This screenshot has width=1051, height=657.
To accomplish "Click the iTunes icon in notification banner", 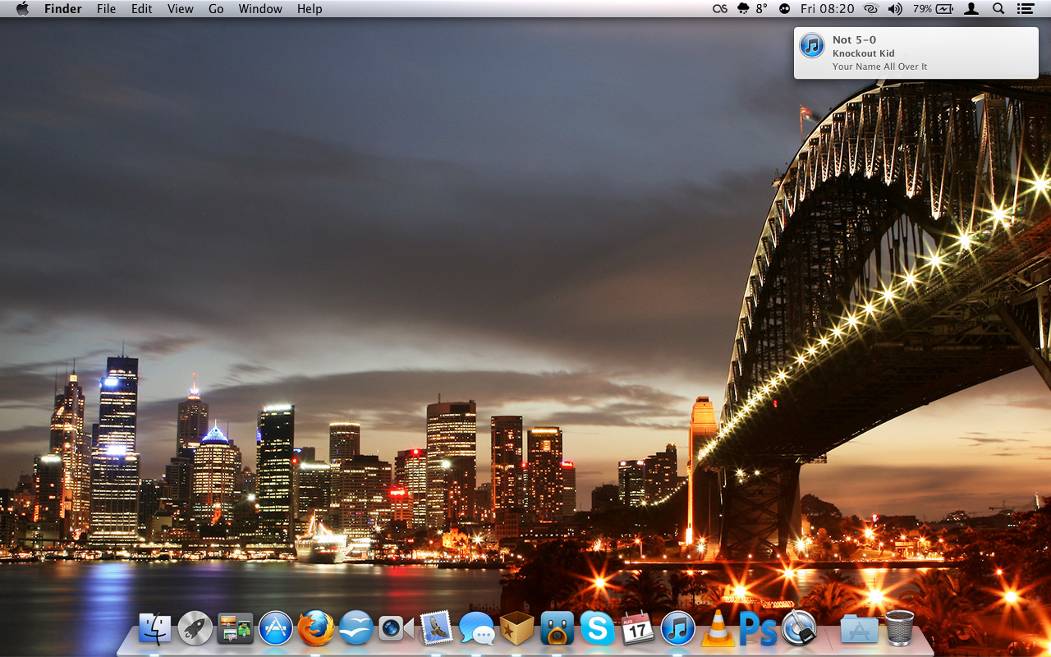I will pos(812,45).
